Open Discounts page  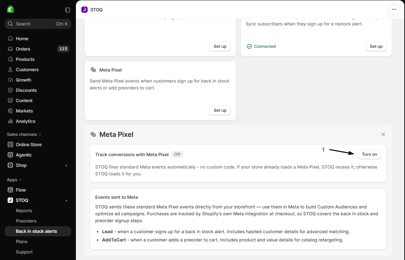coord(38,90)
